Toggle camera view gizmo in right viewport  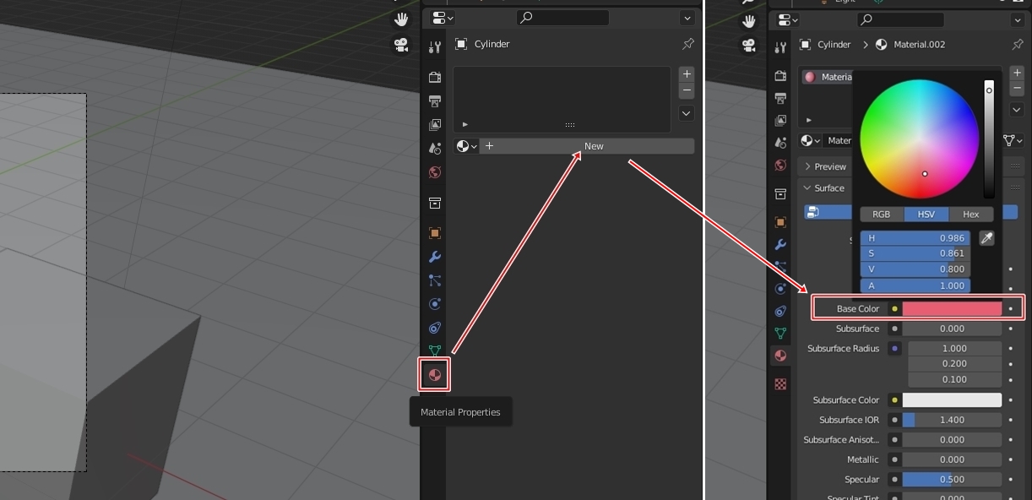[747, 44]
